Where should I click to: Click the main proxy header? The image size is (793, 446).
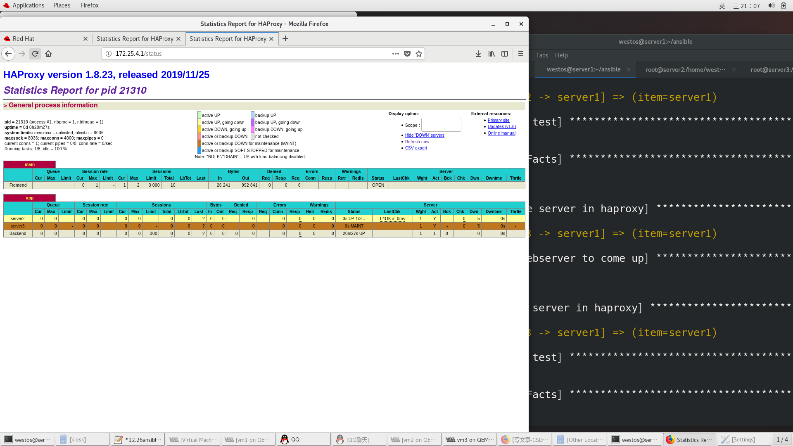click(29, 164)
